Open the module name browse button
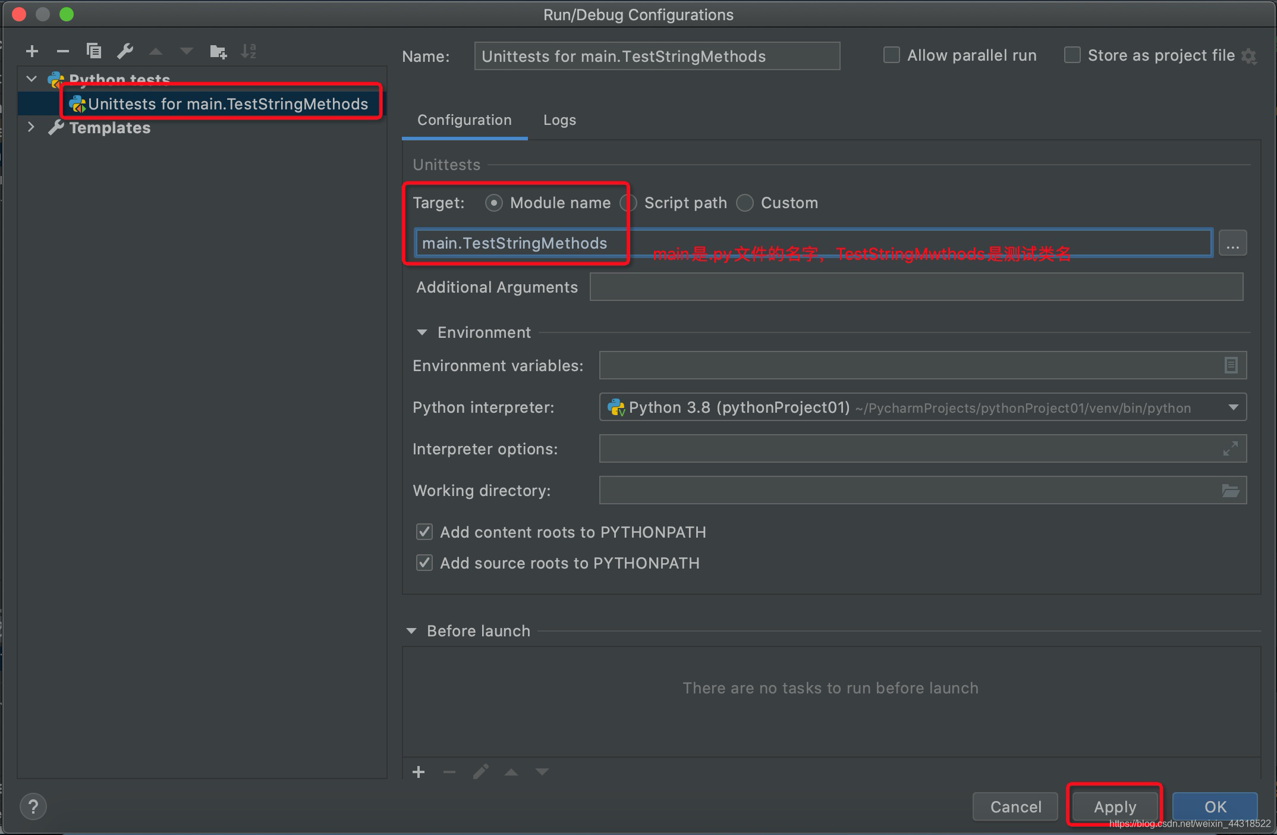1277x835 pixels. 1232,243
